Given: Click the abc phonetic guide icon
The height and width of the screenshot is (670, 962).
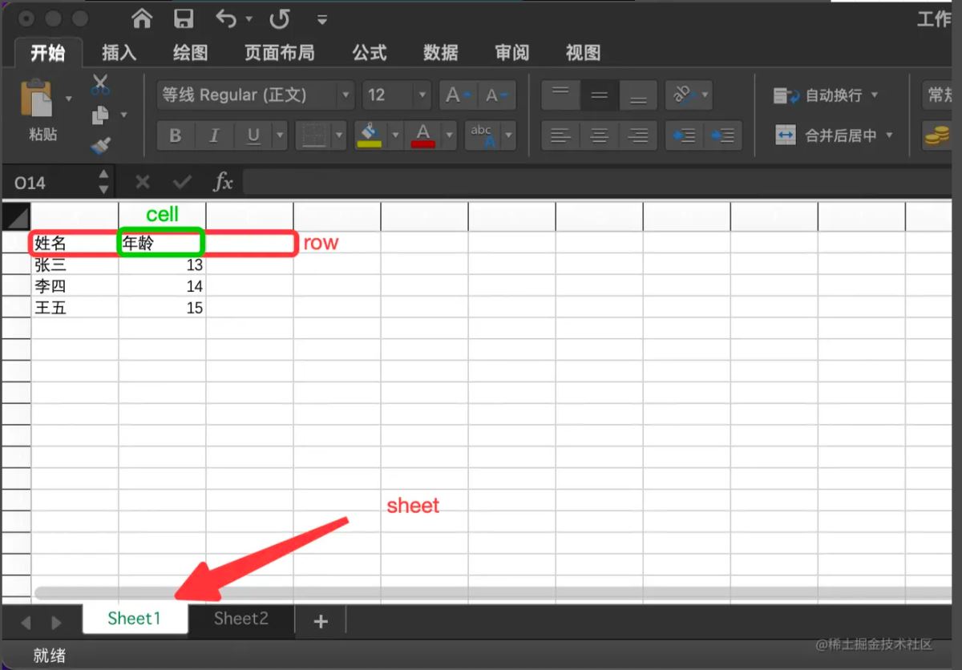Looking at the screenshot, I should (x=481, y=135).
